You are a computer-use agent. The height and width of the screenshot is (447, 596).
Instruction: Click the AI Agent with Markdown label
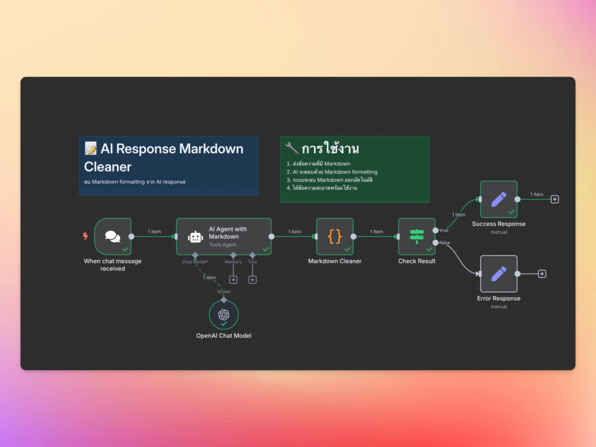pos(227,232)
